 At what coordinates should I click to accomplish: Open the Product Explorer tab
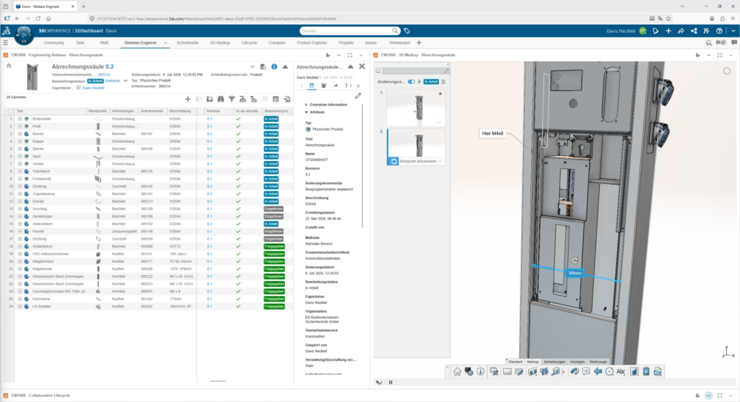312,43
